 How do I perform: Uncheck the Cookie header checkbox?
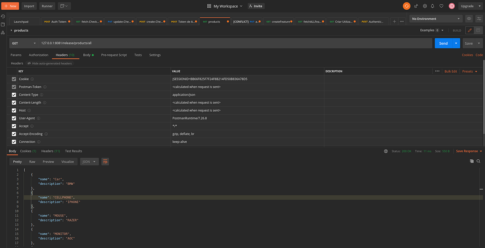coord(14,79)
